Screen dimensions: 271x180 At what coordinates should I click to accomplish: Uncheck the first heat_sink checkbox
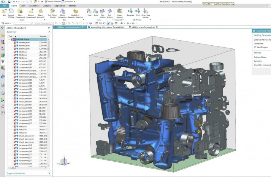[15, 127]
